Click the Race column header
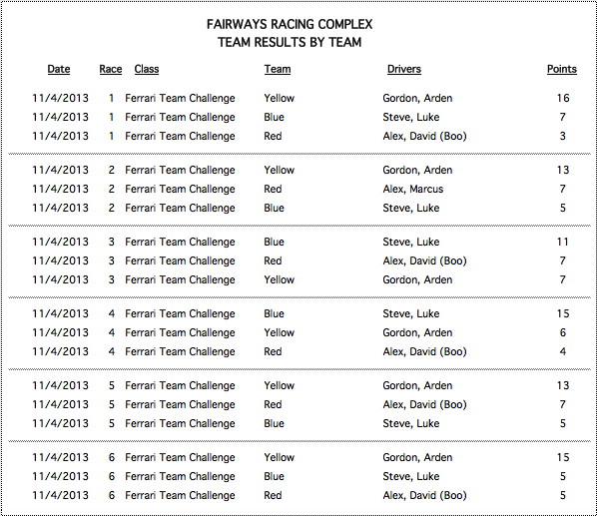 [111, 69]
